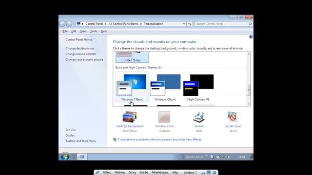Open the View menu

click(x=83, y=31)
